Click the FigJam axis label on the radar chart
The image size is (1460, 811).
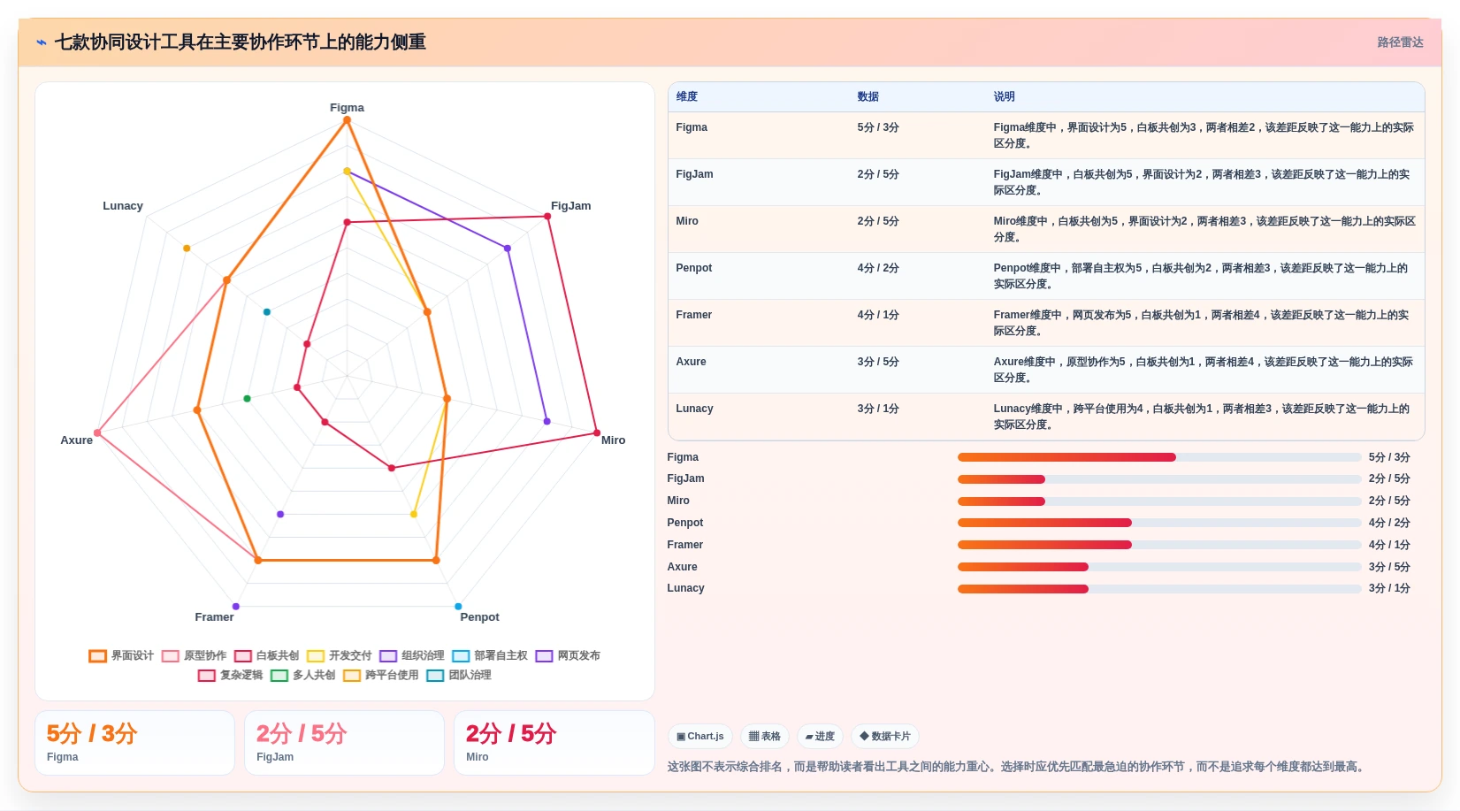coord(571,206)
